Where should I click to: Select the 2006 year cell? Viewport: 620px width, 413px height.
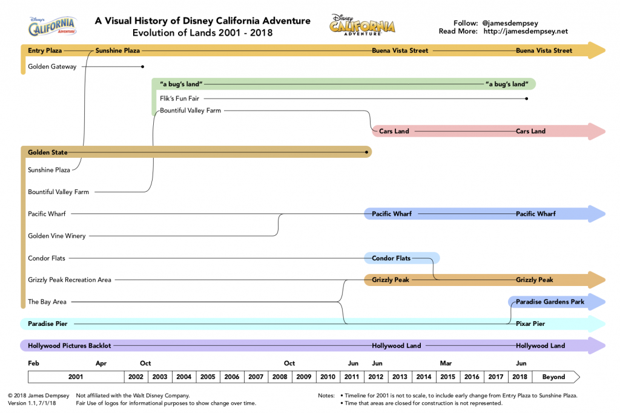click(232, 377)
